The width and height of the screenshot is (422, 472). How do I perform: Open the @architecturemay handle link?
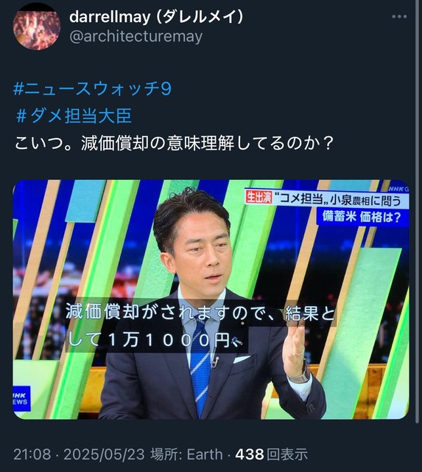click(136, 37)
